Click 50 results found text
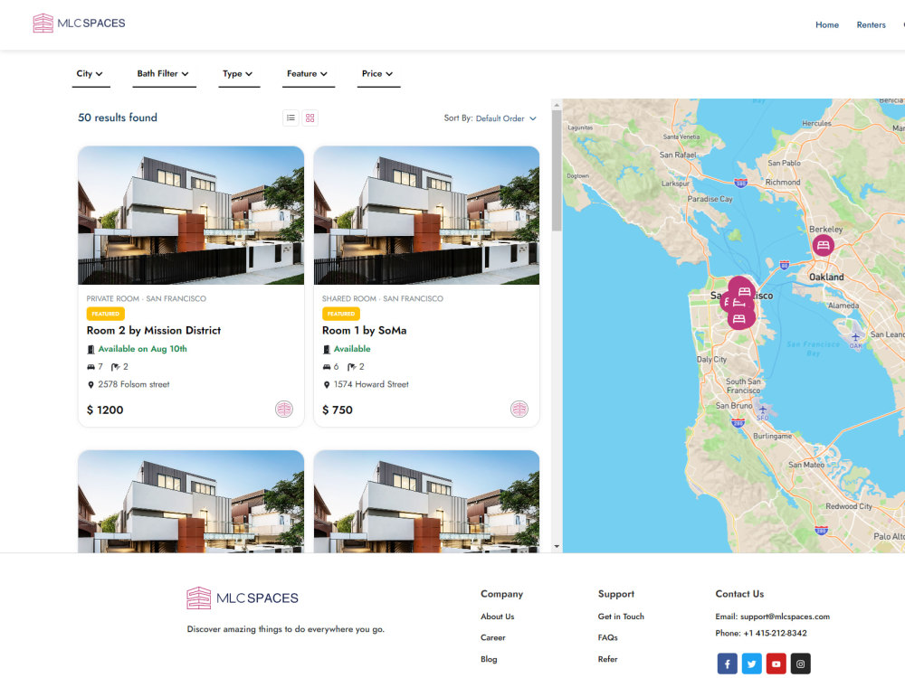Image resolution: width=905 pixels, height=678 pixels. (x=118, y=118)
